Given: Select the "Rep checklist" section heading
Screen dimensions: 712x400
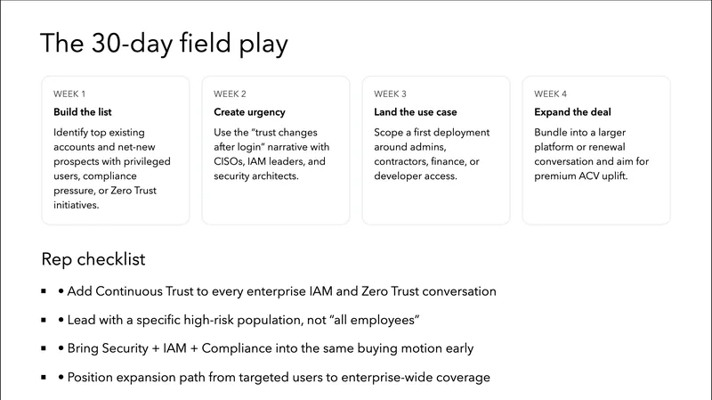Looking at the screenshot, I should (93, 259).
